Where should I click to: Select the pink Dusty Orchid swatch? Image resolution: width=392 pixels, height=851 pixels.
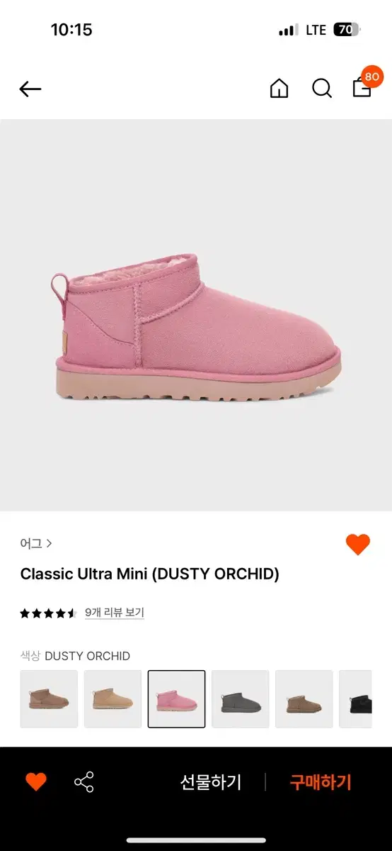177,699
